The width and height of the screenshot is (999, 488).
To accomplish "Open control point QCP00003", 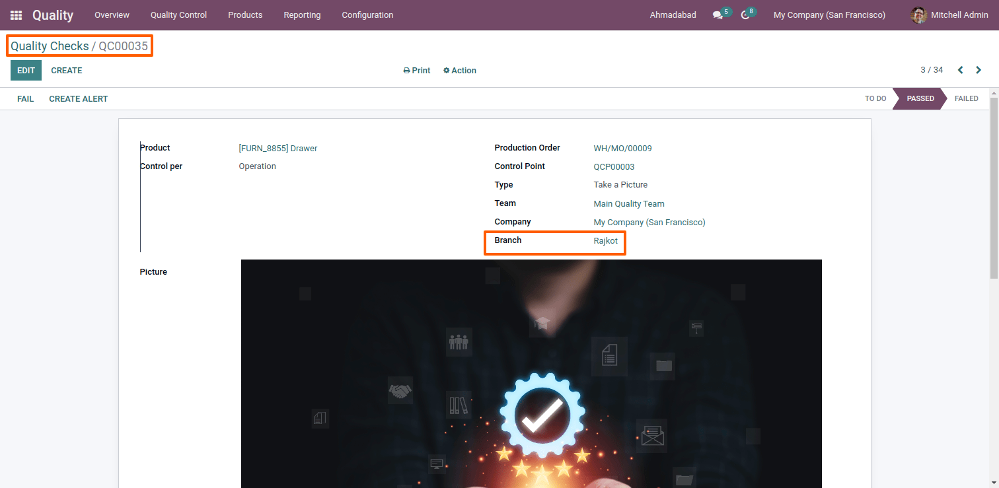I will tap(614, 167).
